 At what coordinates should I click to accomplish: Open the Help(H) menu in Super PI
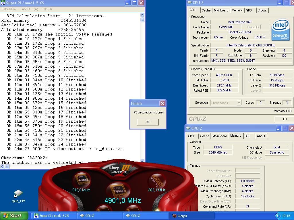pos(47,9)
